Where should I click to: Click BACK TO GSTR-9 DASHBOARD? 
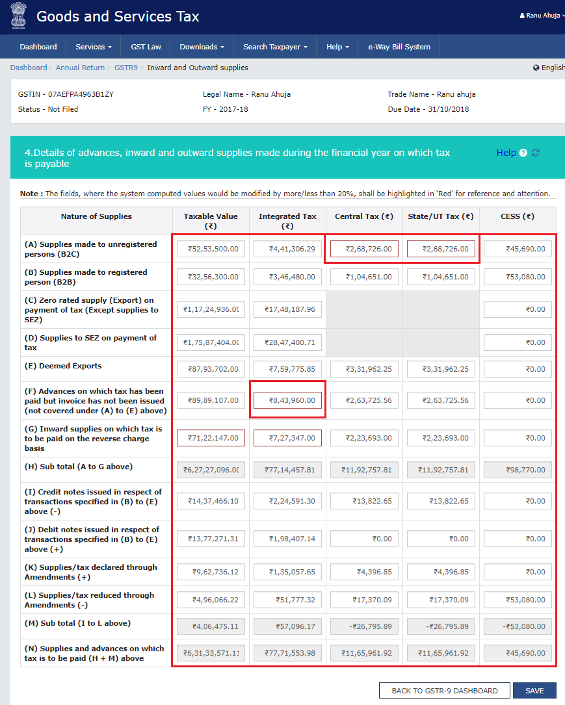(x=444, y=690)
